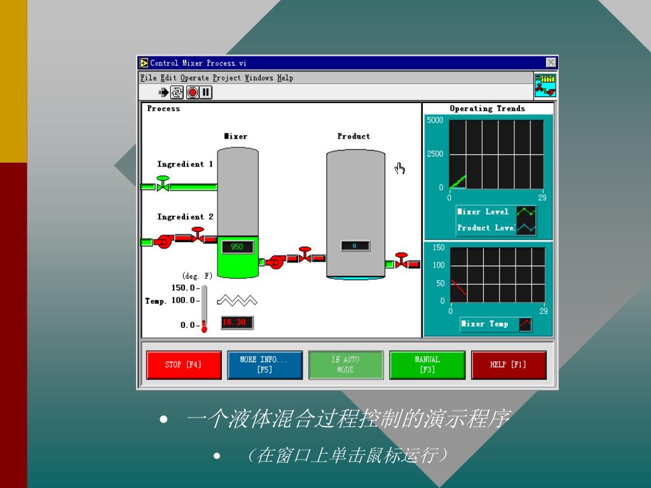Click the Product tank label
Screen dimensions: 651x488
(353, 136)
